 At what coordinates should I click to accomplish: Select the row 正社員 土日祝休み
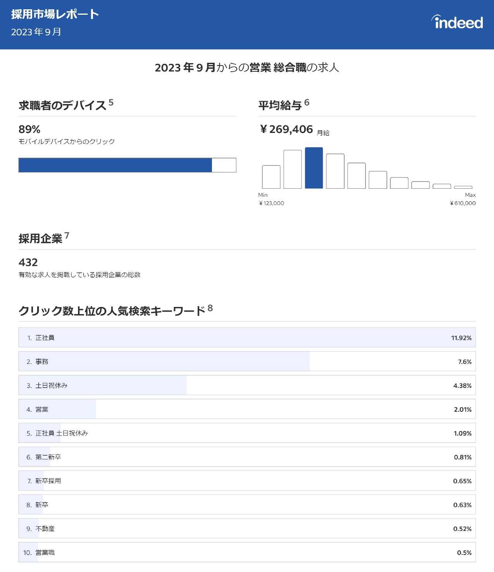[247, 433]
